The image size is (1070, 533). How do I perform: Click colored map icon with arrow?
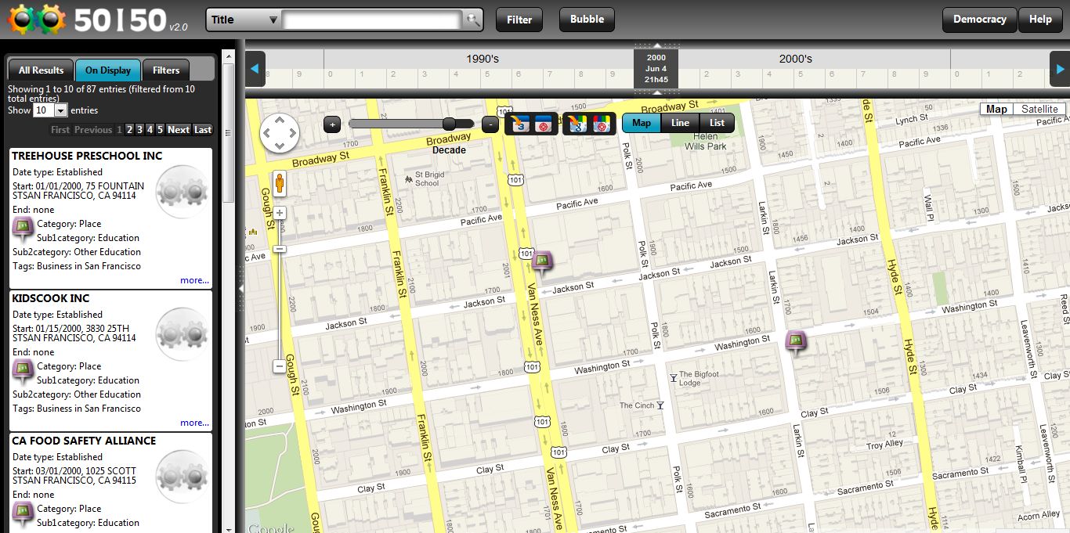(x=577, y=124)
